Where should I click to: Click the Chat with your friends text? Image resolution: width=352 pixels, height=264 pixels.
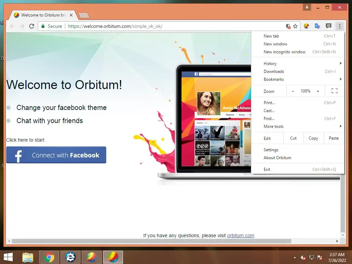pyautogui.click(x=49, y=121)
